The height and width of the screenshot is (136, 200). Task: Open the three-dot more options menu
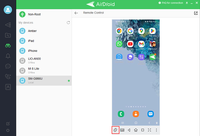coord(156,130)
